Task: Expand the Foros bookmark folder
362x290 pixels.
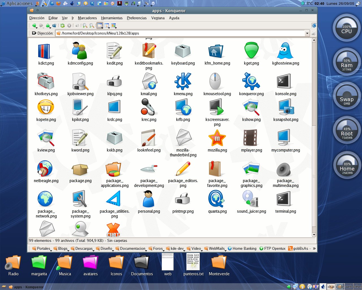Action: 156,248
